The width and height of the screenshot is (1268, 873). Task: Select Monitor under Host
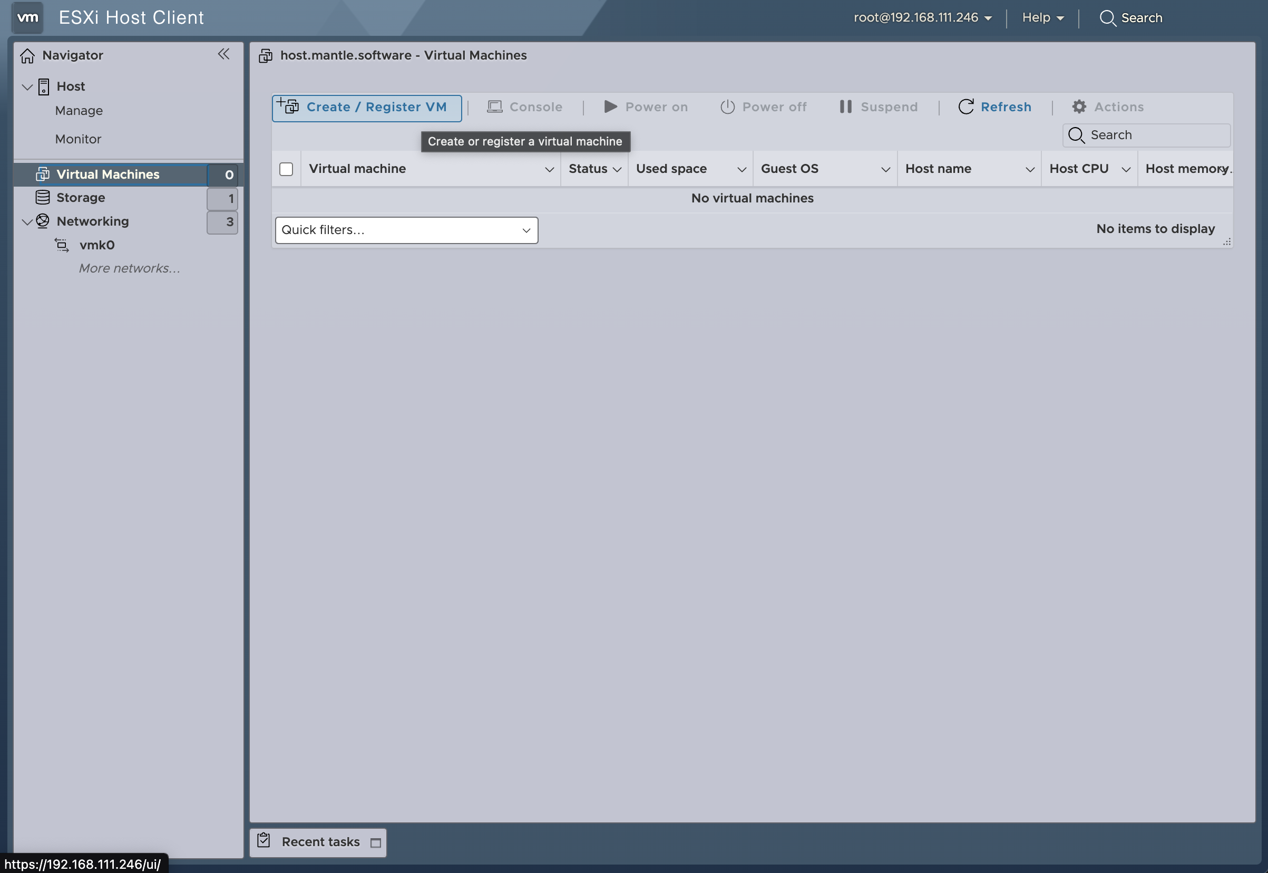[x=78, y=139]
